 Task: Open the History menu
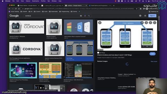click(x=28, y=1)
